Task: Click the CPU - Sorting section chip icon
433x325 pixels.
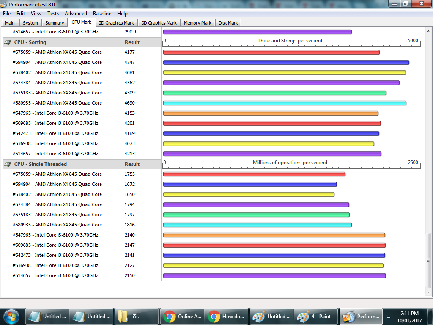Action: point(8,42)
